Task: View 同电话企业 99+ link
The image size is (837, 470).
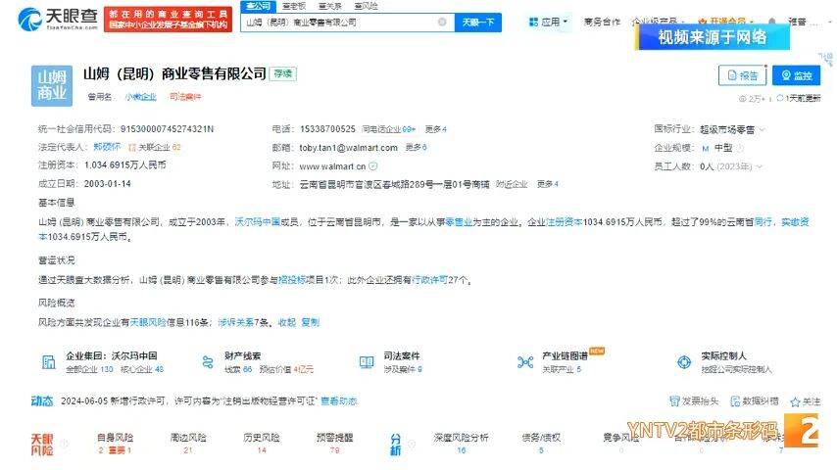Action: click(x=388, y=129)
